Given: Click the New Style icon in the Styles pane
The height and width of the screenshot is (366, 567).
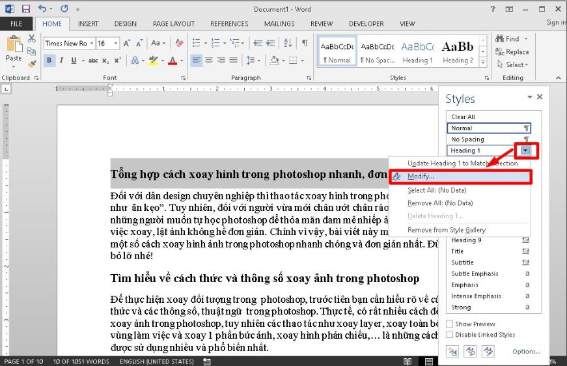Looking at the screenshot, I should point(452,351).
